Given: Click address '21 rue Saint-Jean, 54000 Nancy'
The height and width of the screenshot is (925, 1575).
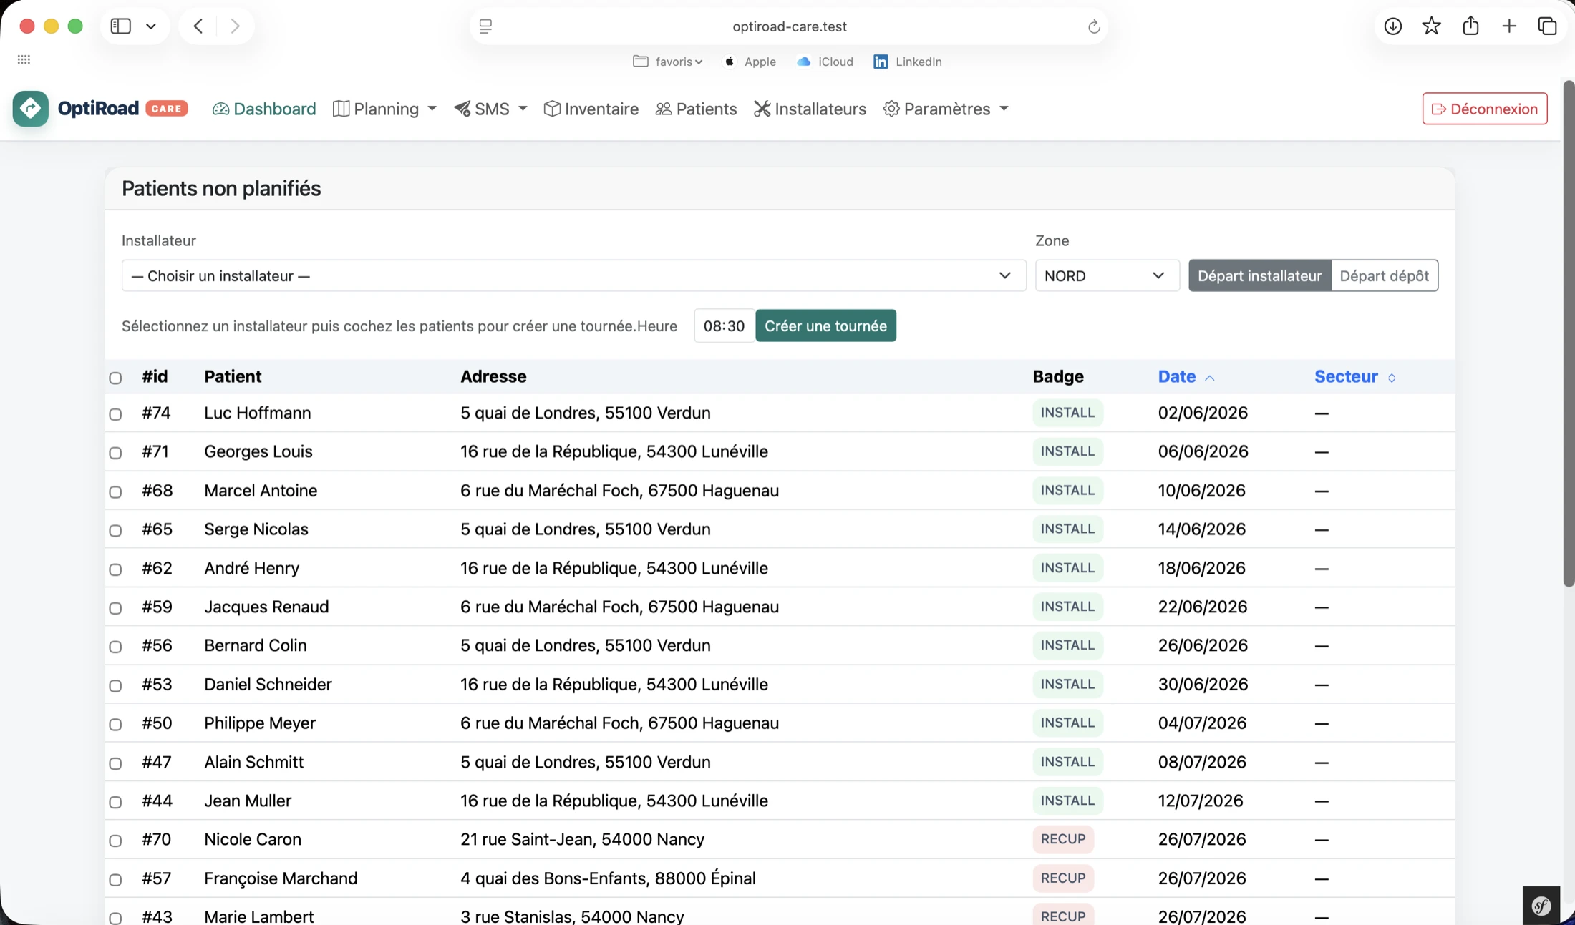Looking at the screenshot, I should click(582, 839).
